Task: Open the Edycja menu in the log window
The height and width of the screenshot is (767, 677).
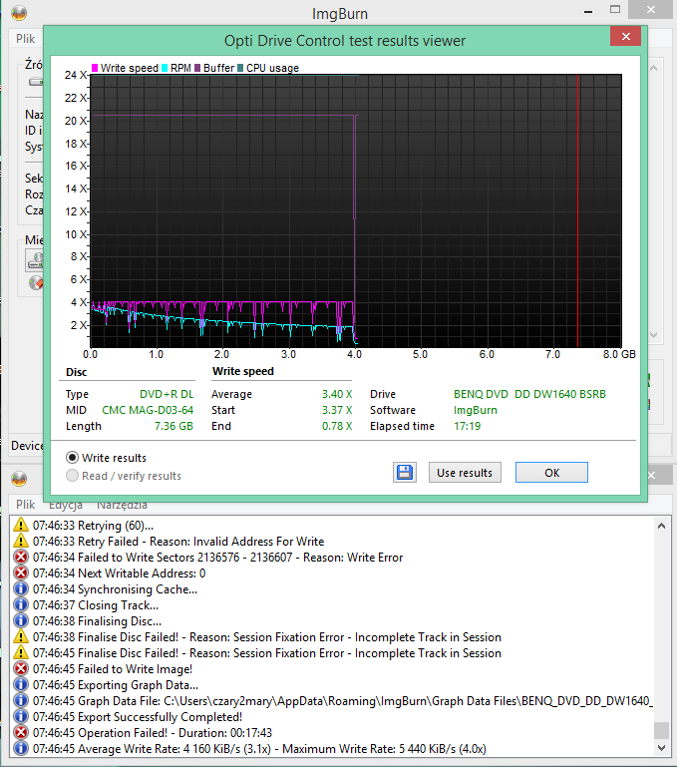Action: pyautogui.click(x=66, y=506)
